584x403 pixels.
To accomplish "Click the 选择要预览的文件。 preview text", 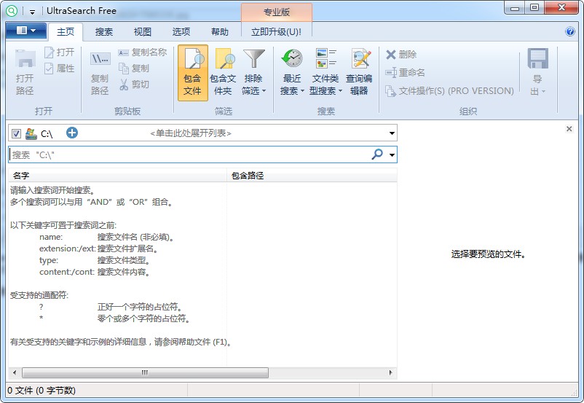I will (x=489, y=254).
